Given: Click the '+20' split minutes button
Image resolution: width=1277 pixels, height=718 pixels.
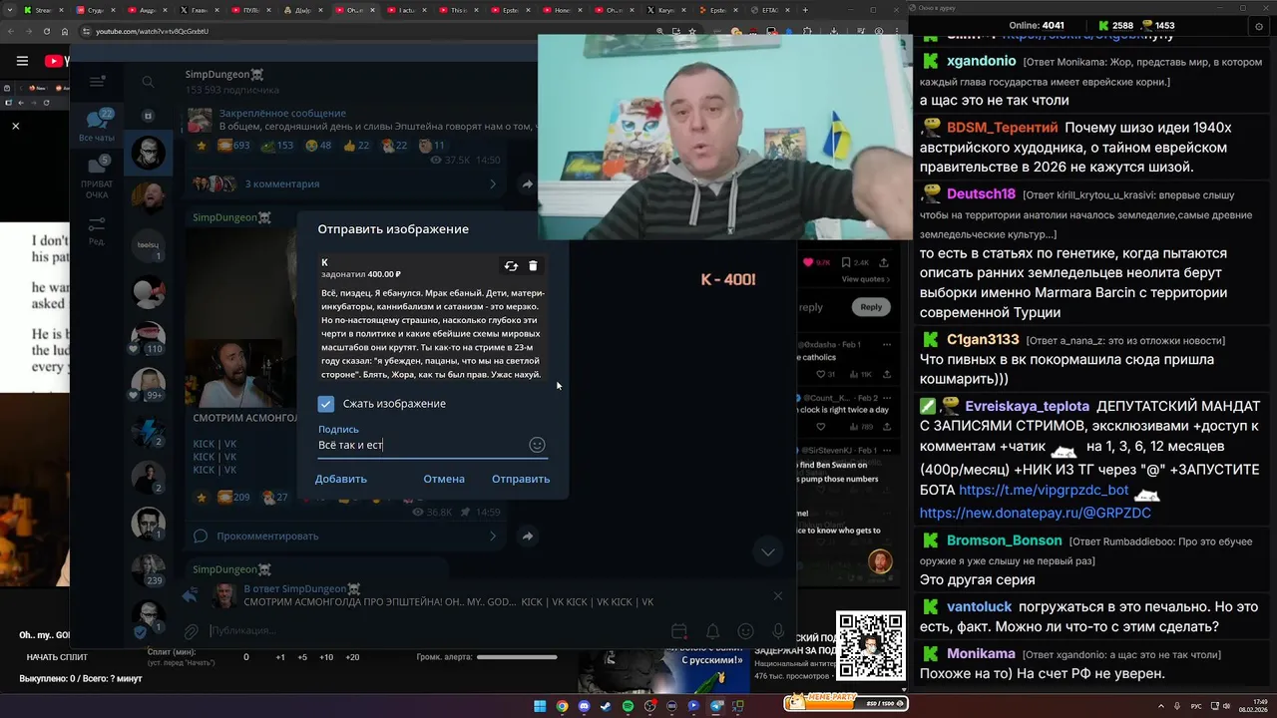Looking at the screenshot, I should pyautogui.click(x=352, y=657).
